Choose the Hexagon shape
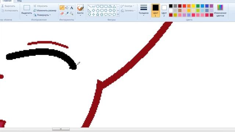Screen dimensions: 235x132 coord(102,11)
